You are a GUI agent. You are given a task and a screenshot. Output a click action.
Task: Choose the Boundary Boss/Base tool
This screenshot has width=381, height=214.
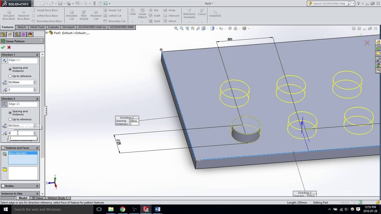pyautogui.click(x=46, y=21)
